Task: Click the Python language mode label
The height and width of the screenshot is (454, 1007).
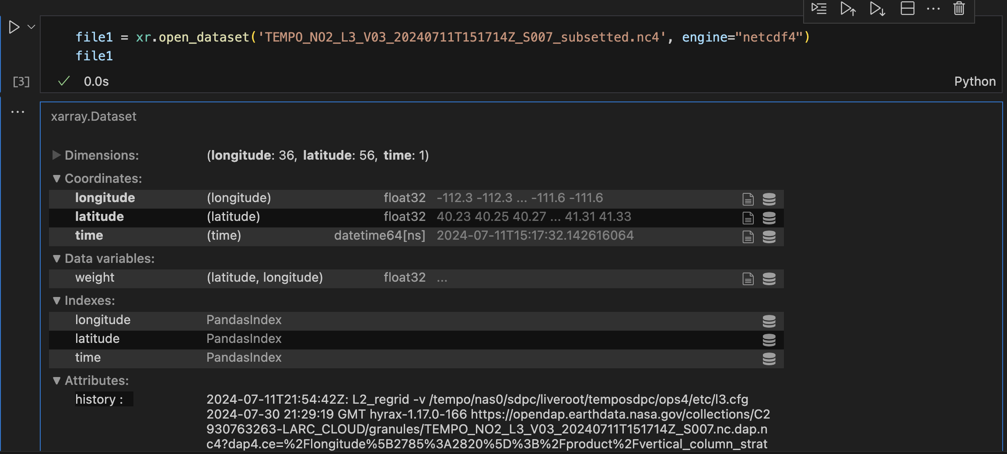Action: 975,82
